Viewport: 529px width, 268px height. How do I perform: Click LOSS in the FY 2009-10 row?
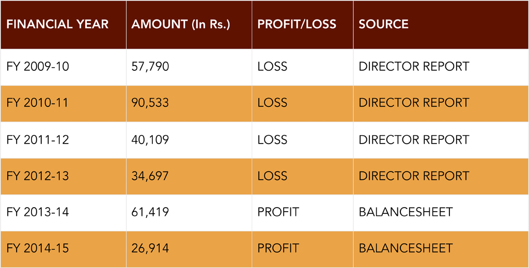272,67
